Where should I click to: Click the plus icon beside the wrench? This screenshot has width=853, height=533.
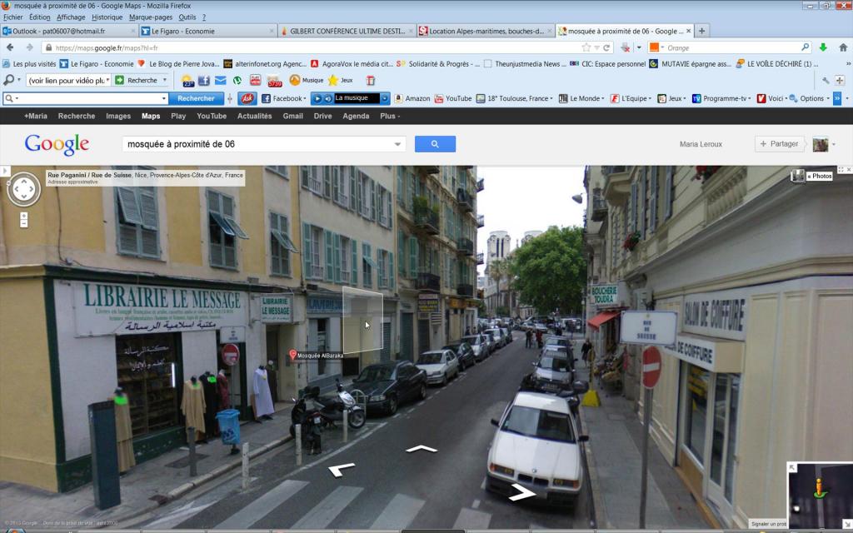840,81
